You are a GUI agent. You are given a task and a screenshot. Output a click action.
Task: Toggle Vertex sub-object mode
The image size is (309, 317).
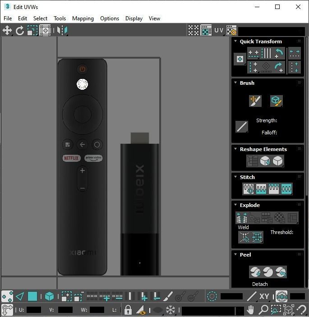(7, 297)
